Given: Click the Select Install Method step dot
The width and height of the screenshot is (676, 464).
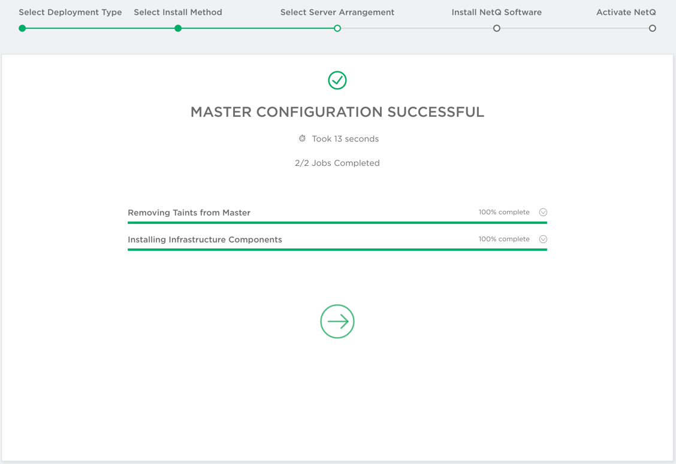Looking at the screenshot, I should tap(178, 28).
